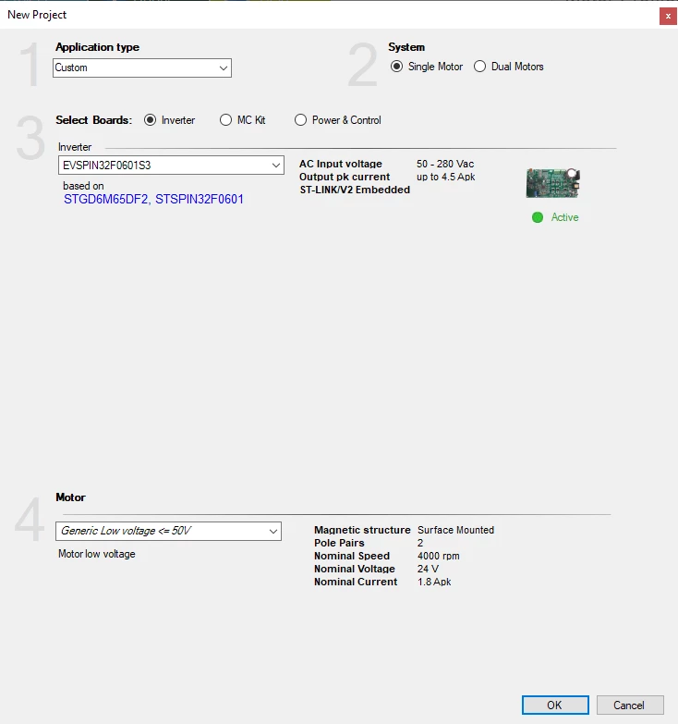Image resolution: width=678 pixels, height=724 pixels.
Task: Close the New Project dialog
Action: 668,16
